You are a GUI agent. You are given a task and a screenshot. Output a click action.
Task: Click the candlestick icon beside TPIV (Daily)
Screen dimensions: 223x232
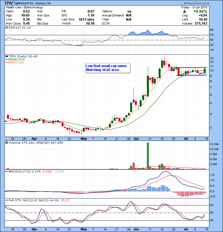tap(6, 56)
